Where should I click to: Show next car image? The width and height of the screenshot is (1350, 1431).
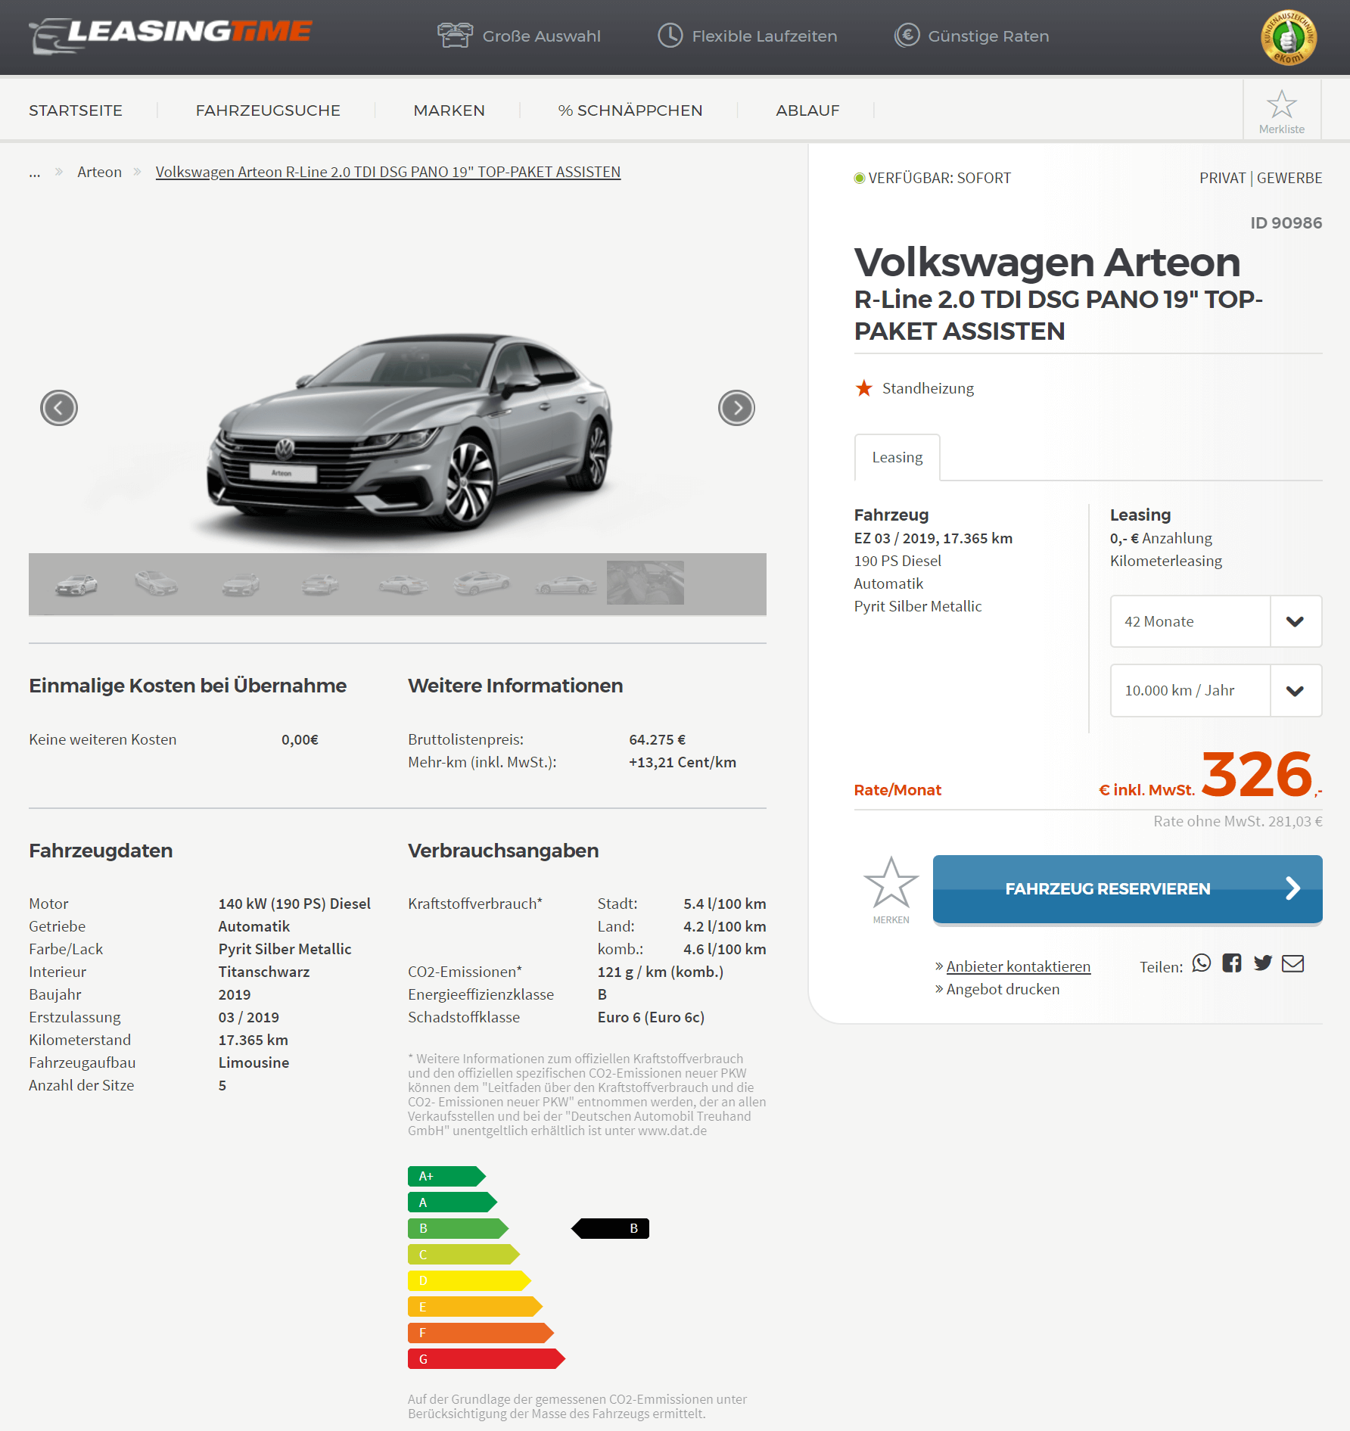tap(736, 408)
